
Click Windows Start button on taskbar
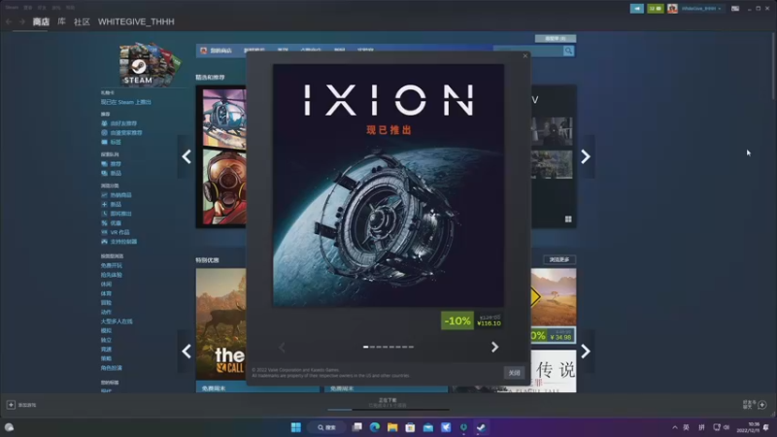[x=296, y=427]
